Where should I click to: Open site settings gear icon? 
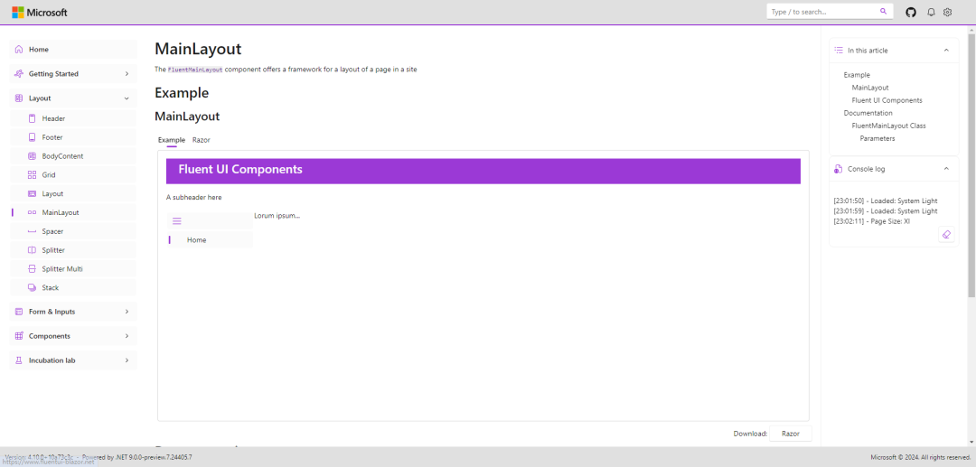[947, 12]
